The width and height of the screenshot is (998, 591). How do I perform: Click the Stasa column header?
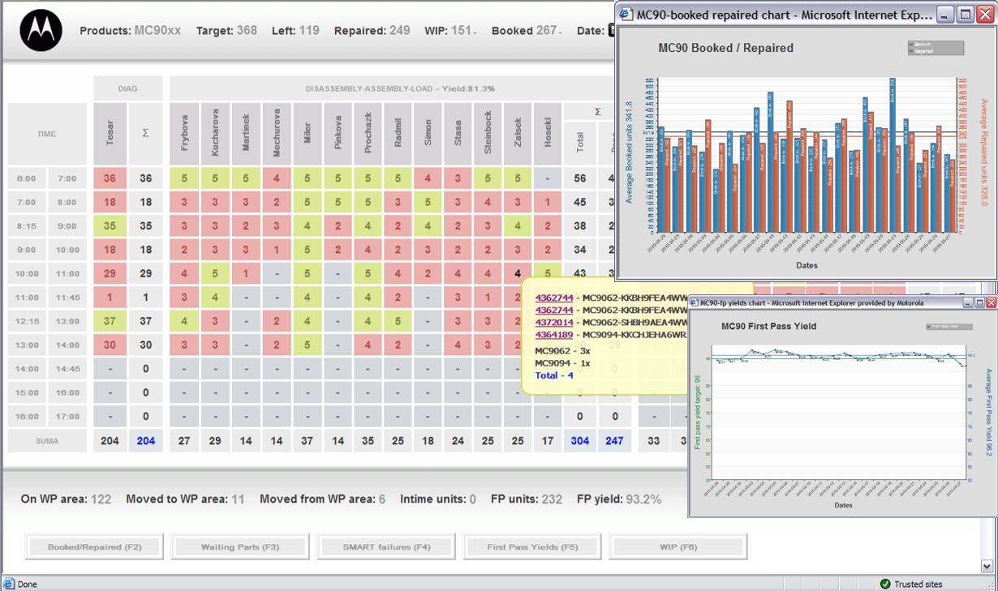click(x=458, y=134)
